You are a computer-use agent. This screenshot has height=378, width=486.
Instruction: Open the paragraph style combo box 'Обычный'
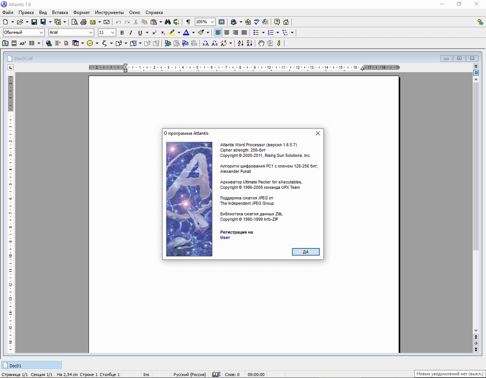click(23, 32)
